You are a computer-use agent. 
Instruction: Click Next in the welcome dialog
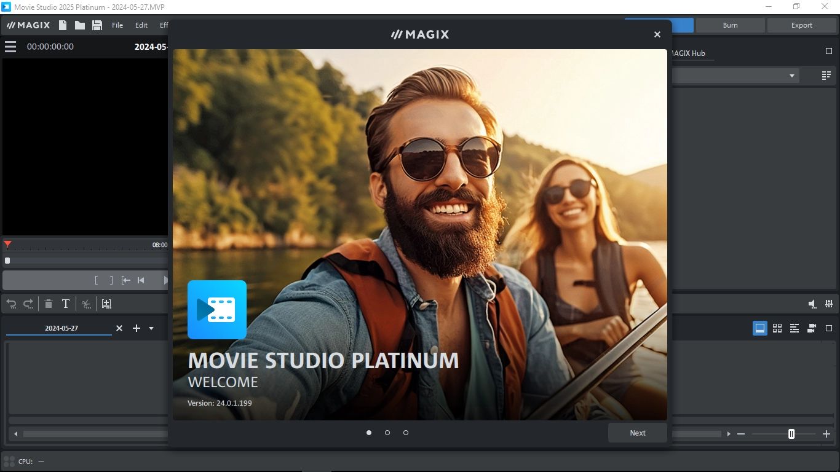point(638,433)
